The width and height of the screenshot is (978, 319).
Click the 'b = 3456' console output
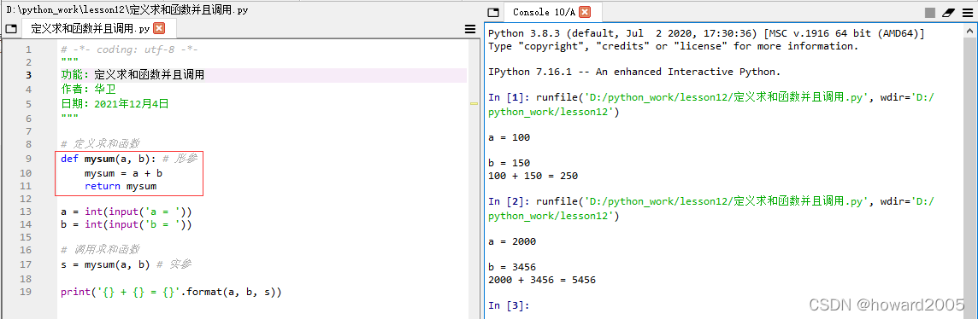[512, 267]
